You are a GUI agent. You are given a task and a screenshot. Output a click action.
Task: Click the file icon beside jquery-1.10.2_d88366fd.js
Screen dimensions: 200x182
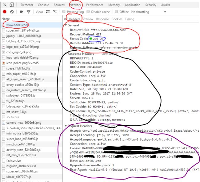4,36
